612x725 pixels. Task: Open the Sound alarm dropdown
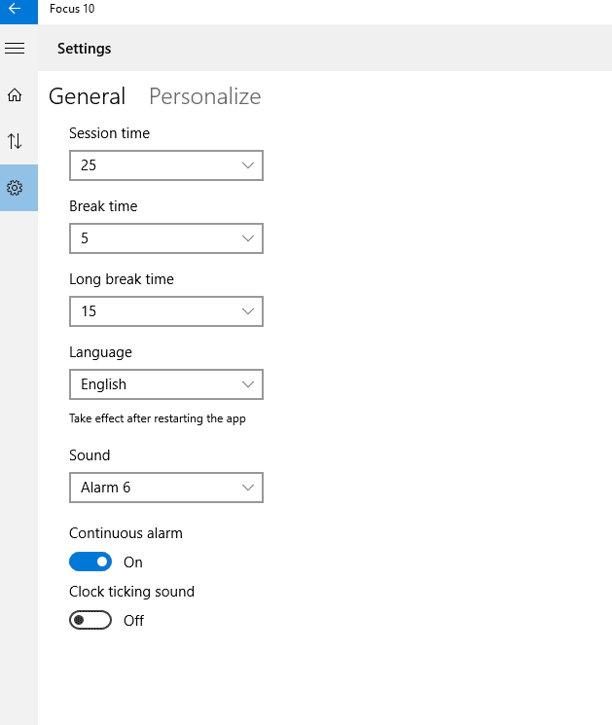tap(166, 488)
